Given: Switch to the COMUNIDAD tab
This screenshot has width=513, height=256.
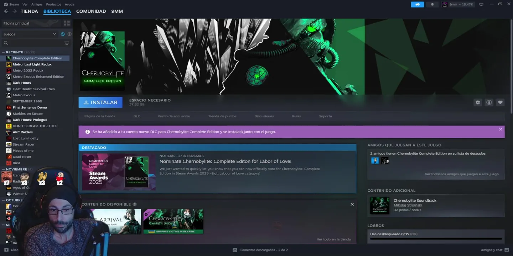Looking at the screenshot, I should click(x=91, y=11).
